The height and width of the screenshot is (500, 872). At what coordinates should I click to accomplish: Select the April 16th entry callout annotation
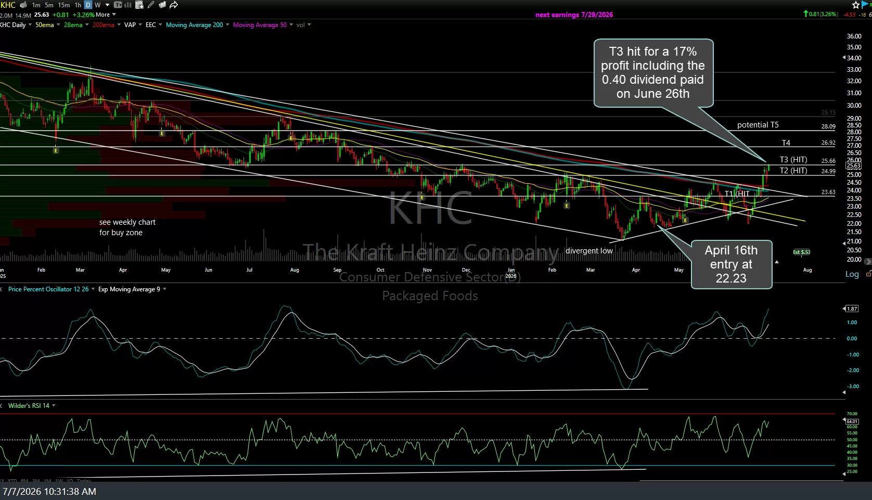732,264
